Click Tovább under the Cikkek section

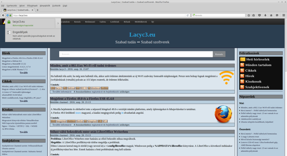pyautogui.click(x=24, y=101)
